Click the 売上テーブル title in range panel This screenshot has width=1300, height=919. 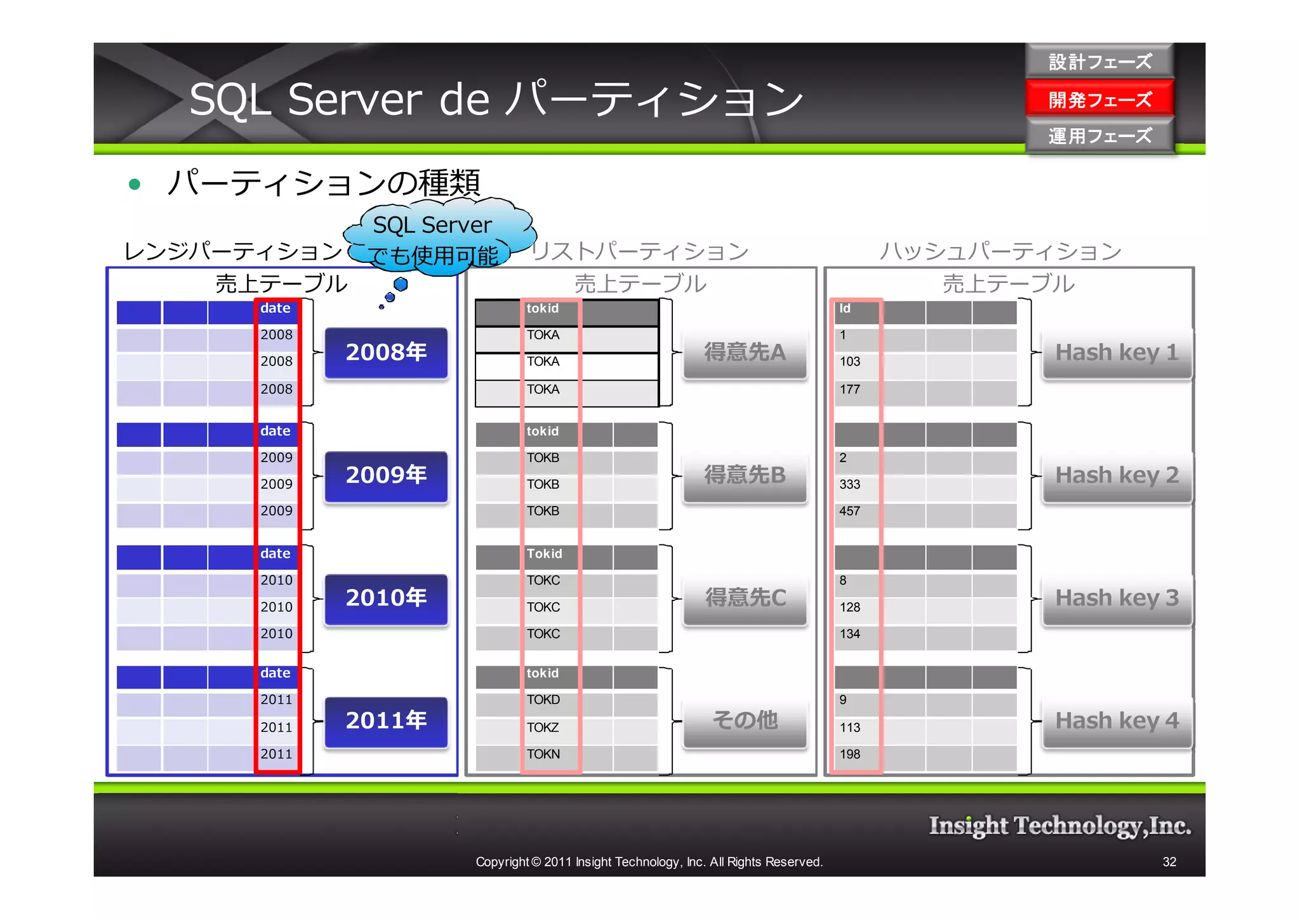[281, 283]
